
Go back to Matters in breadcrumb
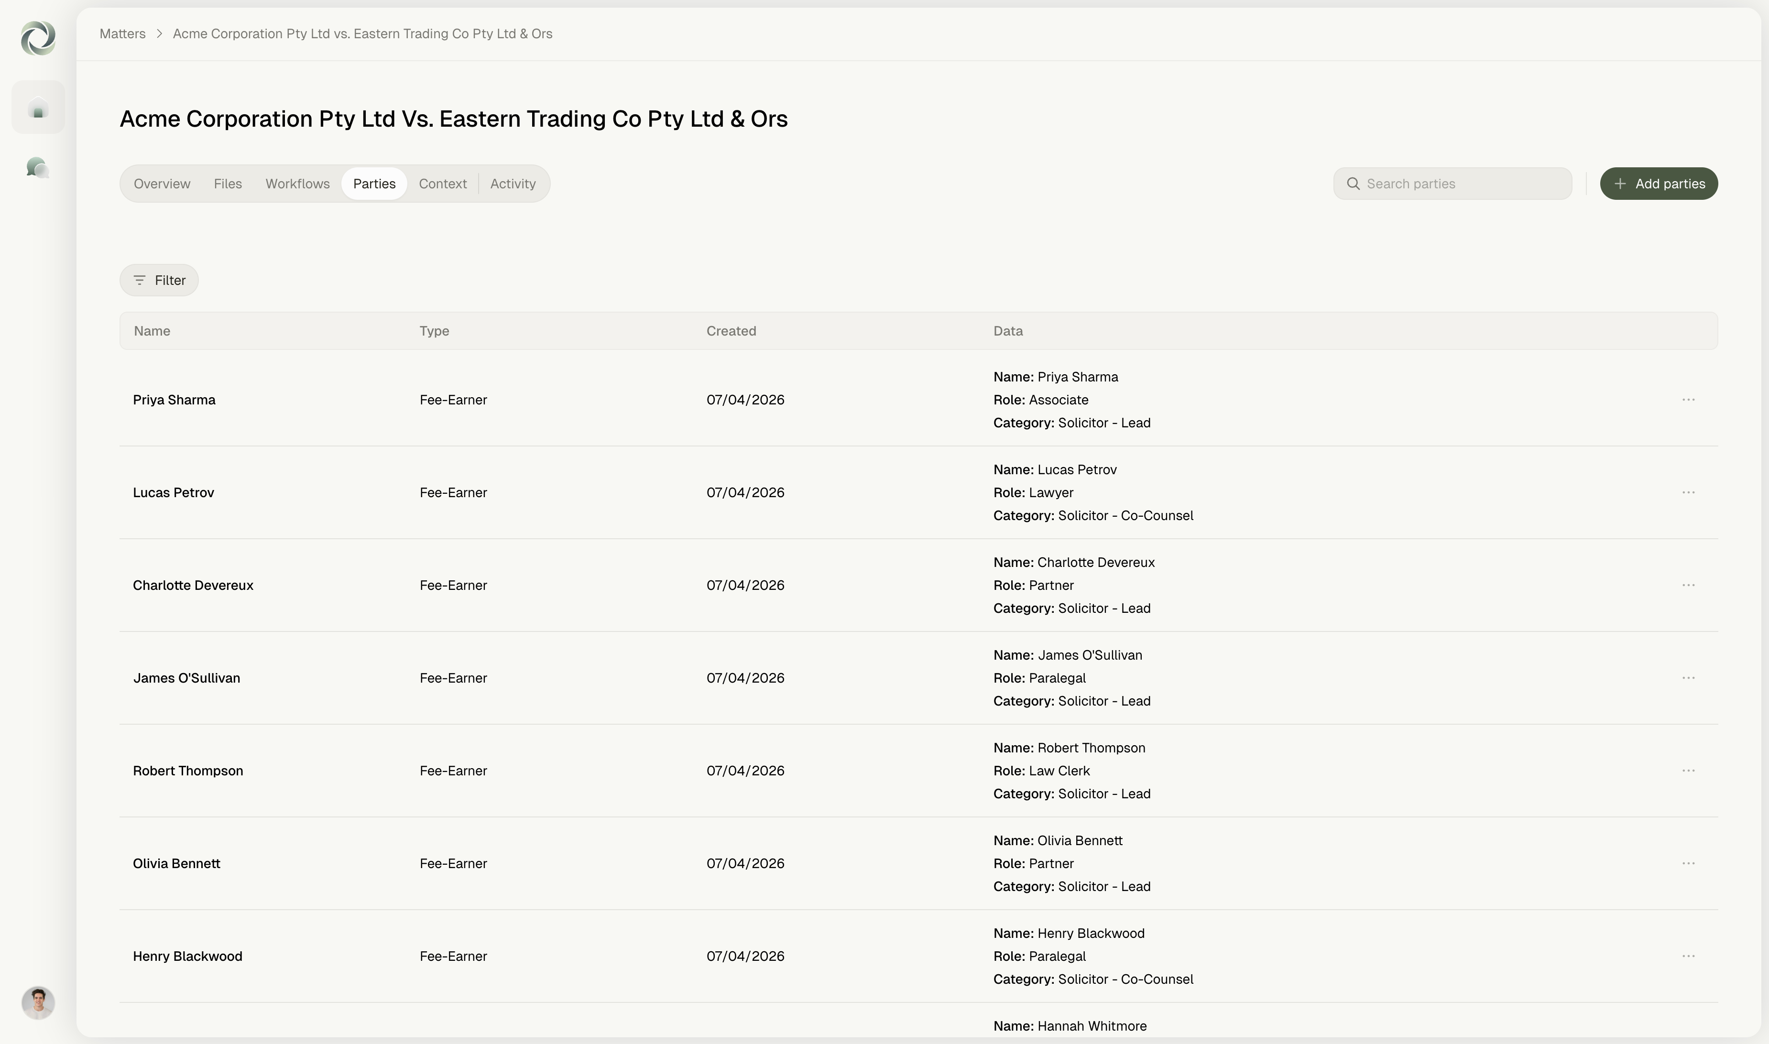122,34
